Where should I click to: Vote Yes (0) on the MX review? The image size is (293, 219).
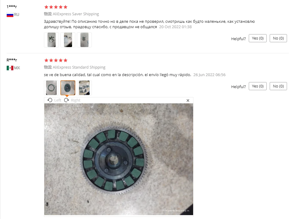pos(258,86)
